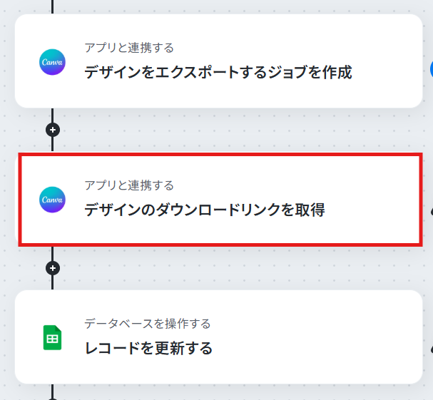This screenshot has height=400, width=433.
Task: Click アプリと連携する label in the export card
Action: pos(129,48)
